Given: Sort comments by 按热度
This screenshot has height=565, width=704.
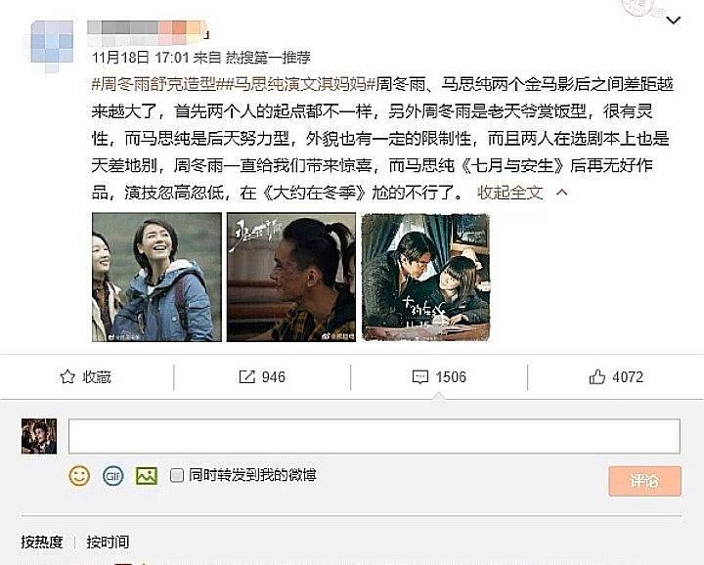Looking at the screenshot, I should coord(42,542).
